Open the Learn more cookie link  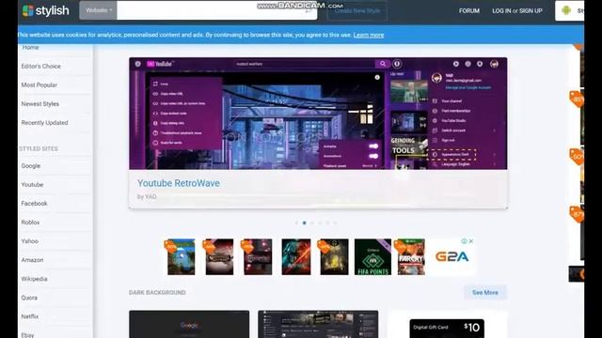[369, 35]
